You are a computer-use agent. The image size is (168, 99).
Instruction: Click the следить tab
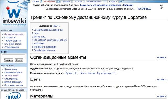click(113, 1)
